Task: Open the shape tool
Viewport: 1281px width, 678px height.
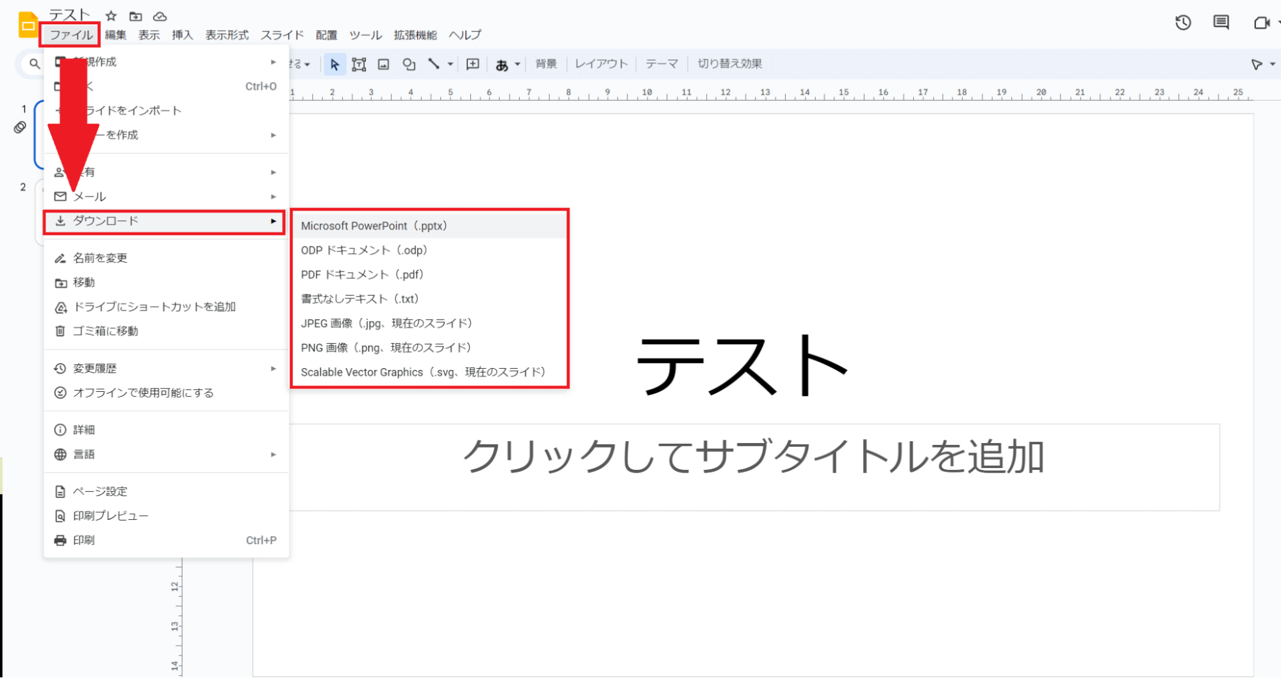Action: pos(409,64)
